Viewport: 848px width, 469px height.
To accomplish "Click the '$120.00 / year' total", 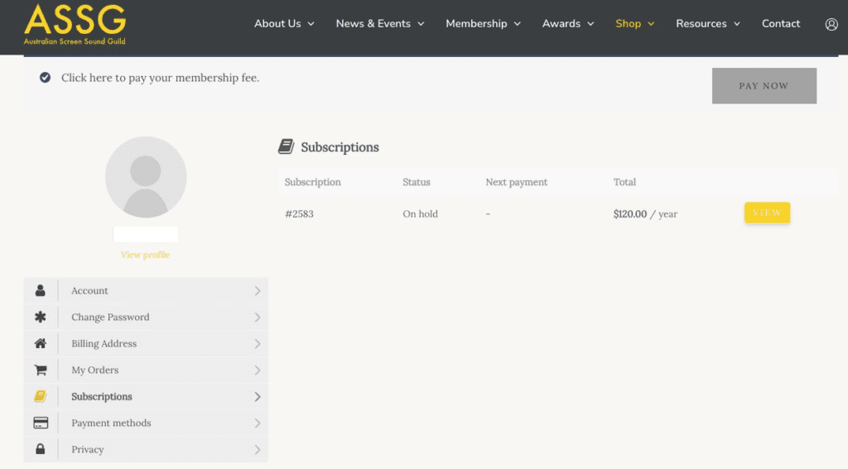I will pyautogui.click(x=645, y=214).
